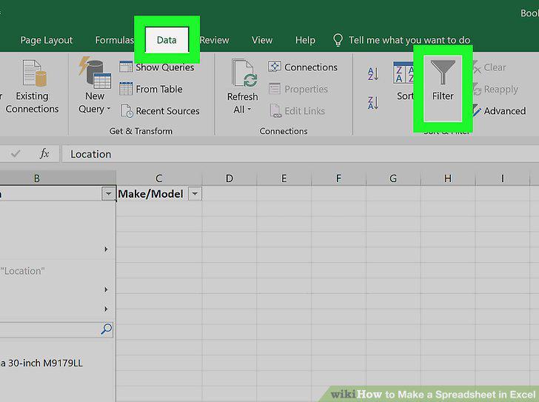Viewport: 539px width, 402px height.
Task: Select column G header
Action: (x=393, y=178)
